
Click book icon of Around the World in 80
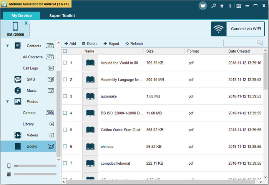tap(90, 63)
